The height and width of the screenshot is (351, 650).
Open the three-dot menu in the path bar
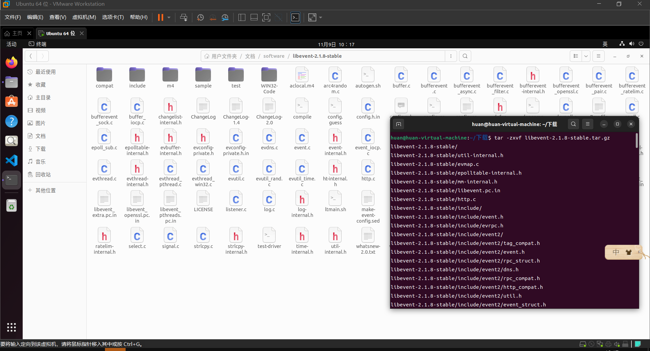point(451,56)
